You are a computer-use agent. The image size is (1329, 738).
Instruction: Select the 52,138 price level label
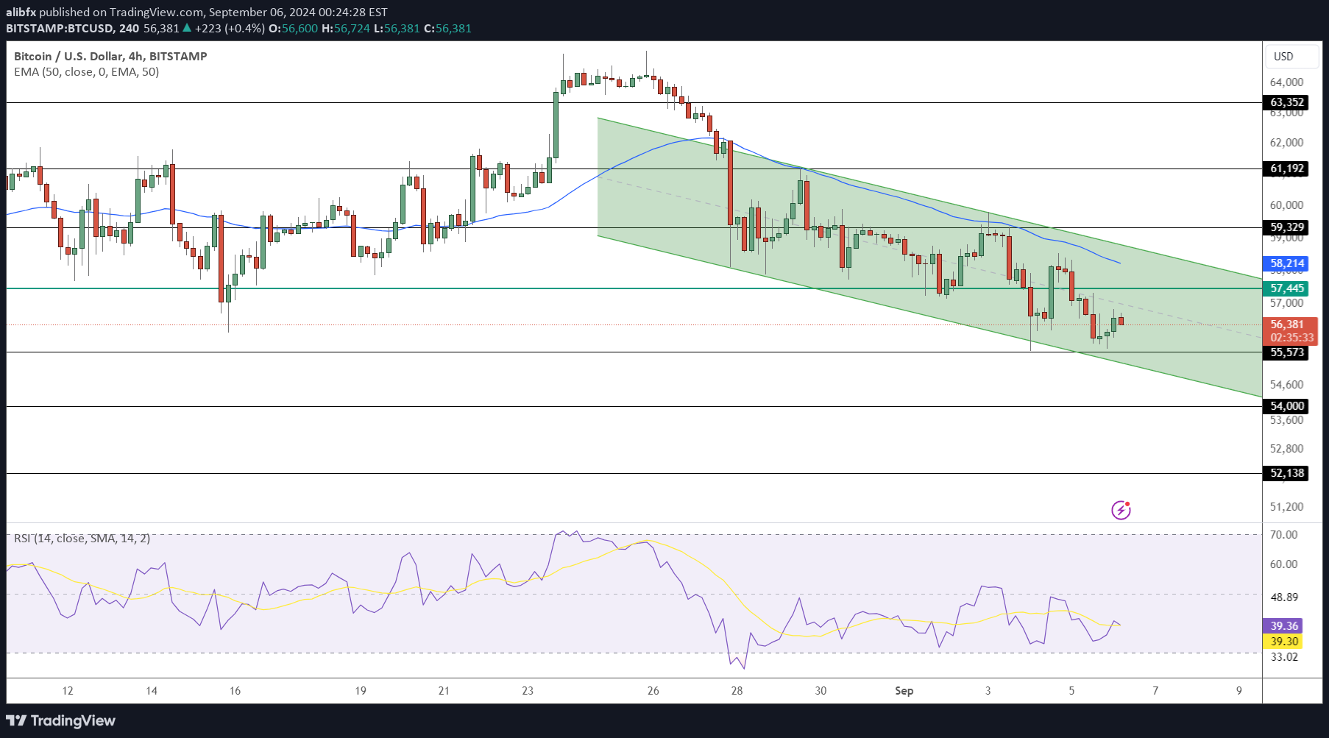1287,473
